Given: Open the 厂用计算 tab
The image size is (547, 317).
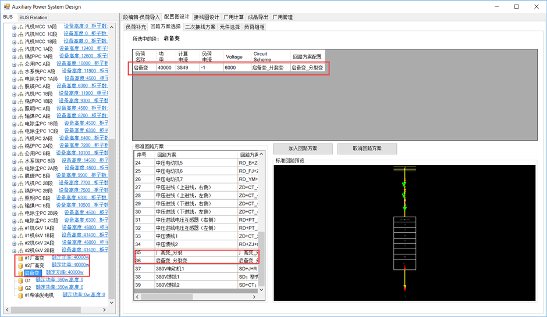Looking at the screenshot, I should click(x=234, y=17).
